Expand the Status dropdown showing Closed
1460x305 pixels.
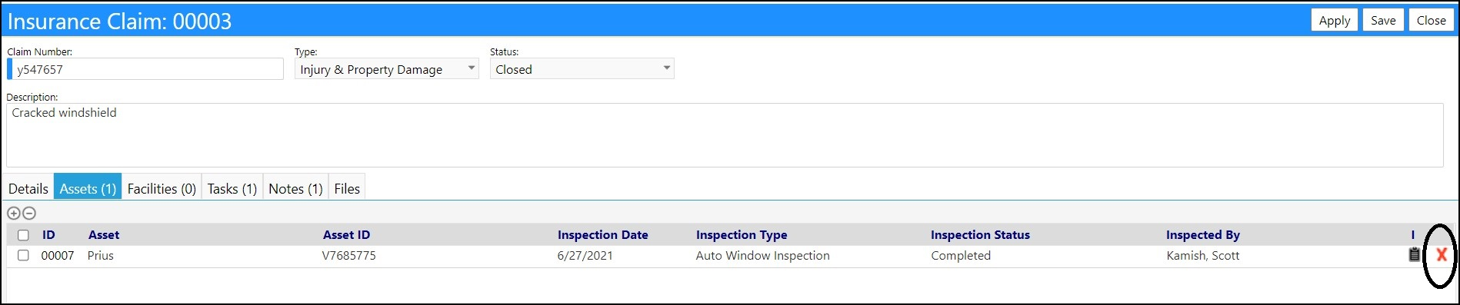(x=582, y=69)
